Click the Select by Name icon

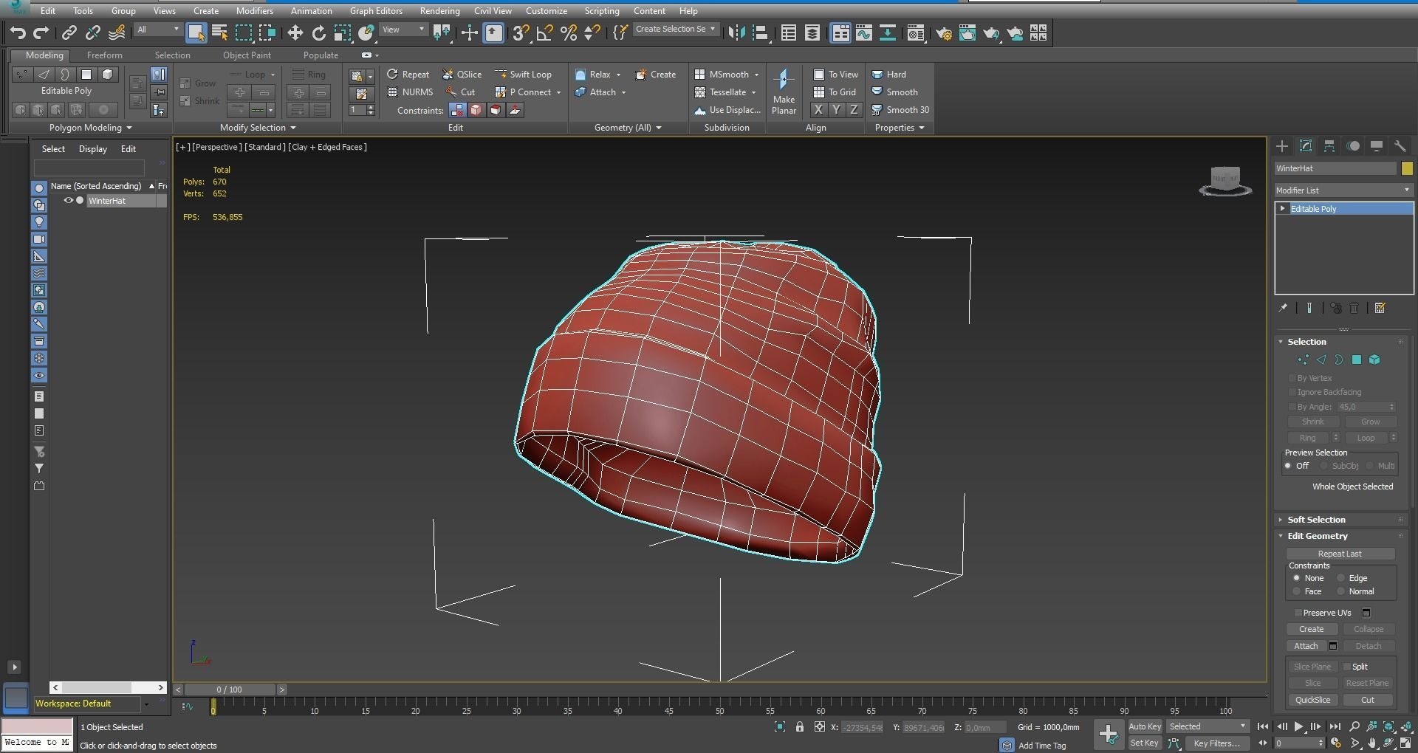(x=219, y=32)
